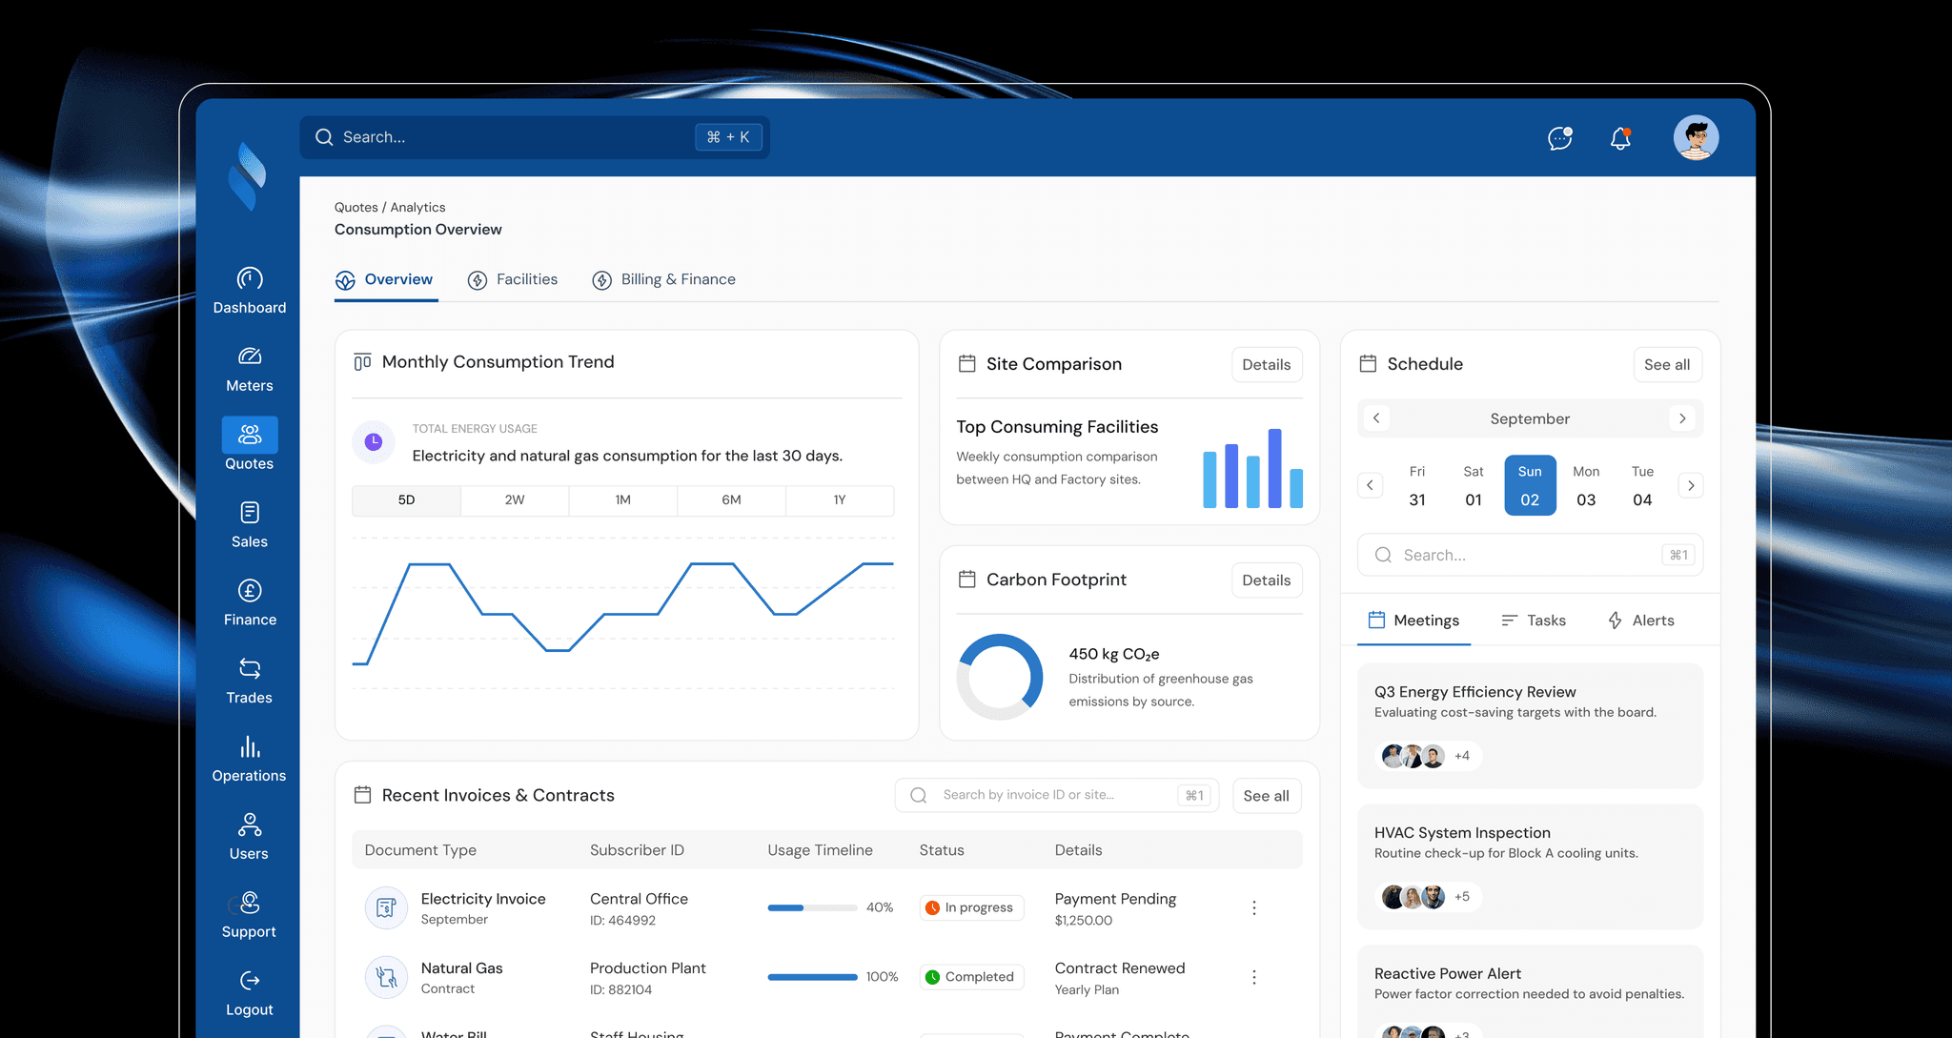Click the notification bell icon
Screen dimensions: 1952x1038
pyautogui.click(x=1620, y=138)
